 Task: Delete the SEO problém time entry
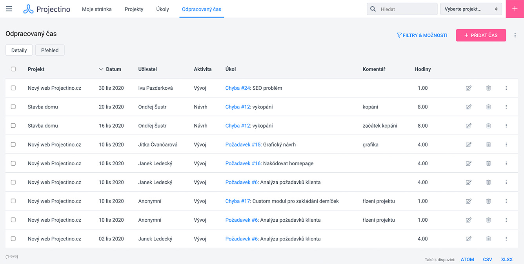click(488, 88)
